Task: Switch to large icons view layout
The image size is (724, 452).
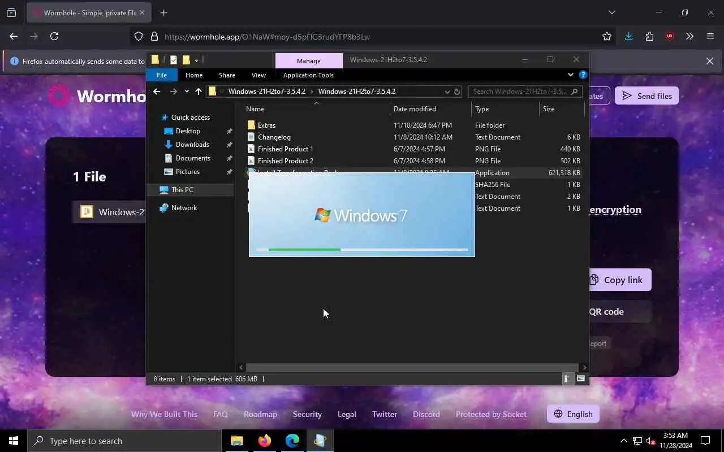Action: 580,379
